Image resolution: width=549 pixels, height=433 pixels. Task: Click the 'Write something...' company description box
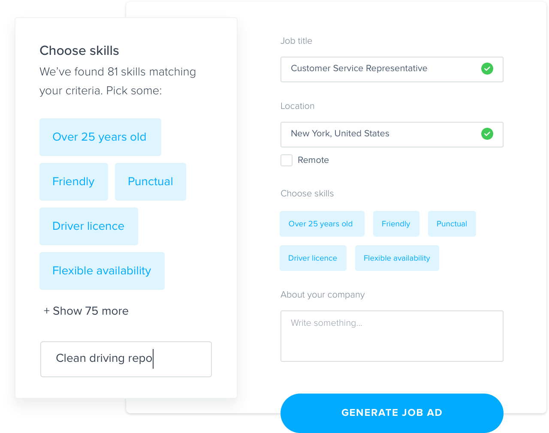click(x=392, y=336)
